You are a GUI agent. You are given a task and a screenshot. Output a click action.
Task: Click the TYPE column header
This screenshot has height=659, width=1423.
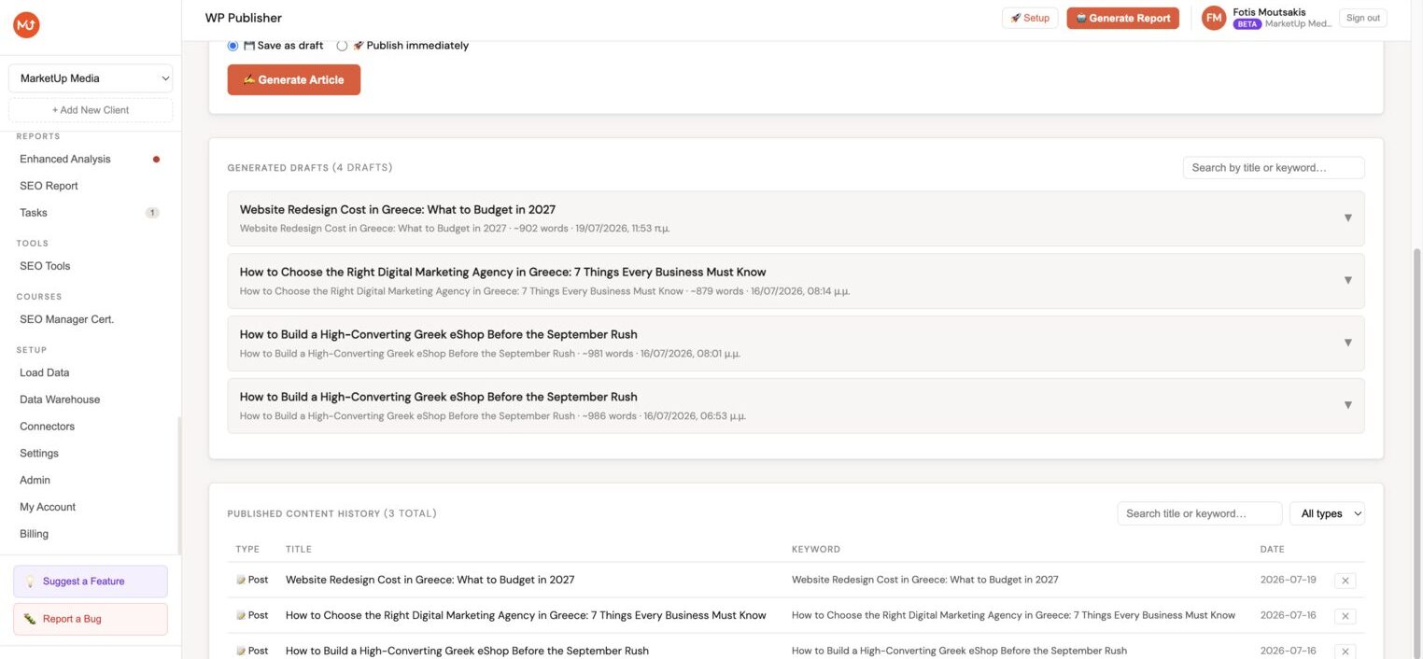coord(247,550)
